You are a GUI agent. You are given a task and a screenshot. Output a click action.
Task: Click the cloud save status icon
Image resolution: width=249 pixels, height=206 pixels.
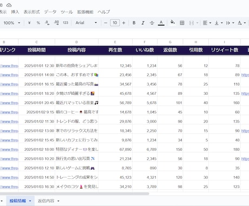click(x=9, y=5)
